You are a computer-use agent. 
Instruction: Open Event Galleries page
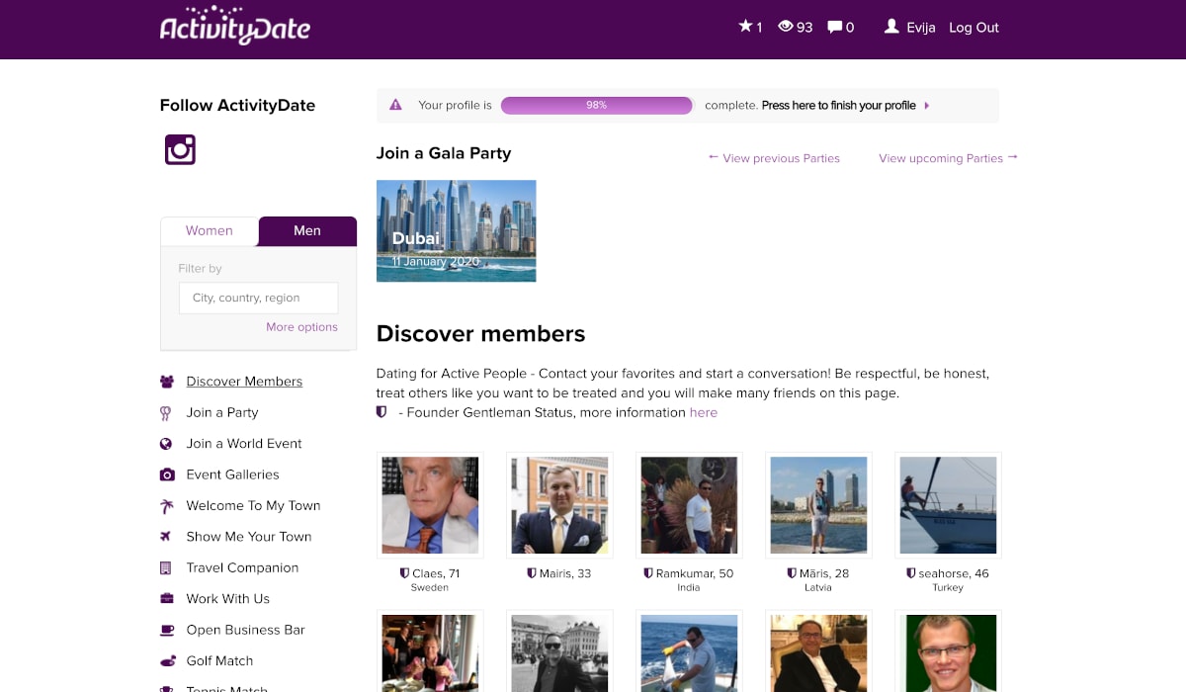pos(232,475)
